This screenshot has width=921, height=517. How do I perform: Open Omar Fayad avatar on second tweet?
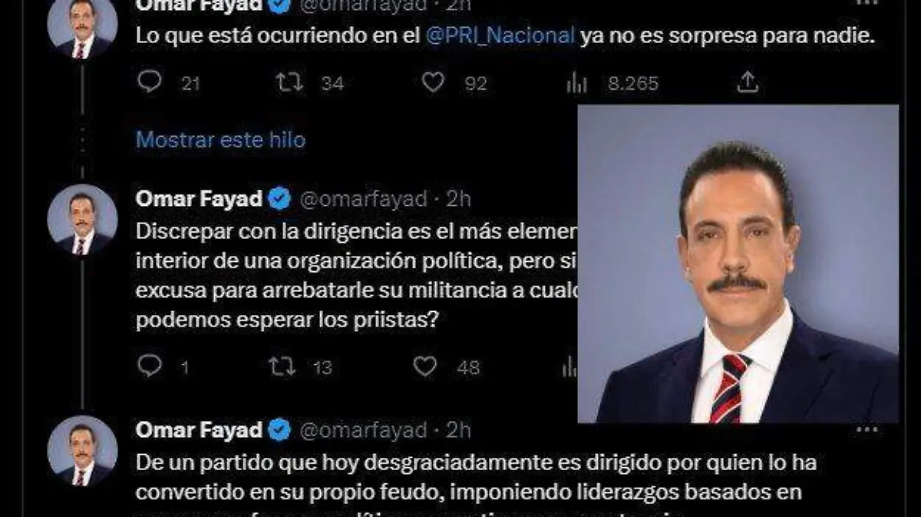(x=82, y=220)
